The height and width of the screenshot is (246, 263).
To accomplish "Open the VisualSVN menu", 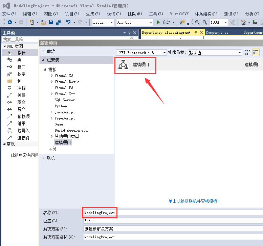I will click(179, 14).
